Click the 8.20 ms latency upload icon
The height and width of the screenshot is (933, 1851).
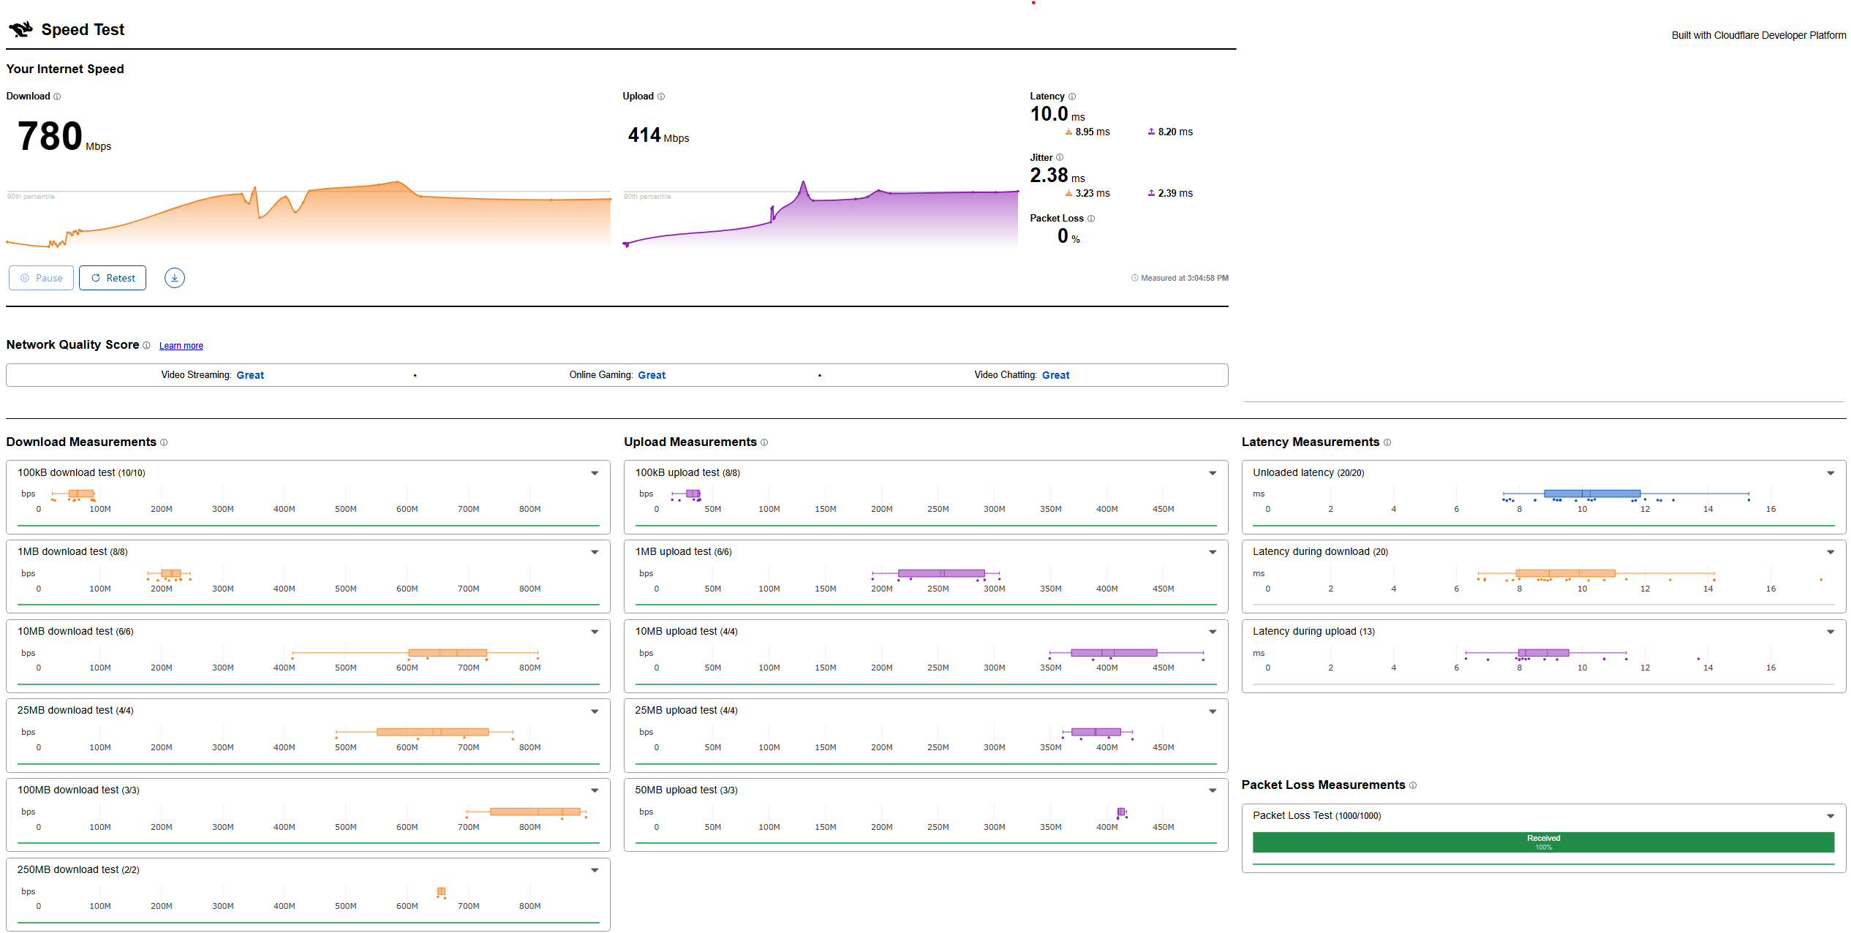[1151, 132]
